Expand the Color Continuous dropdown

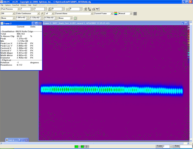pos(38,13)
